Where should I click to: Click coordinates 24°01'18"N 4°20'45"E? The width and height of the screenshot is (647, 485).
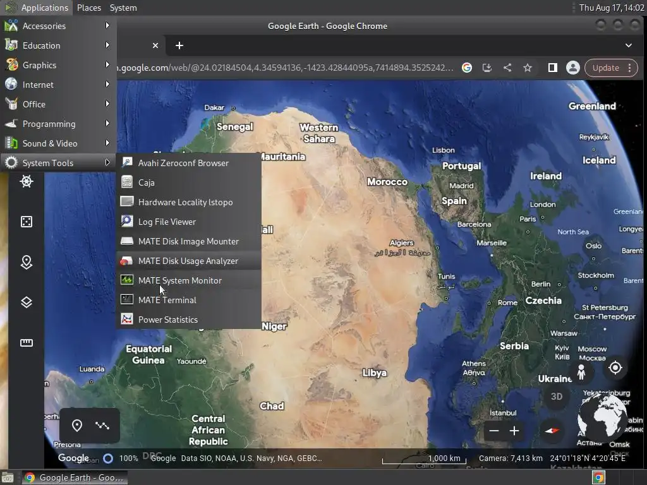click(x=588, y=458)
